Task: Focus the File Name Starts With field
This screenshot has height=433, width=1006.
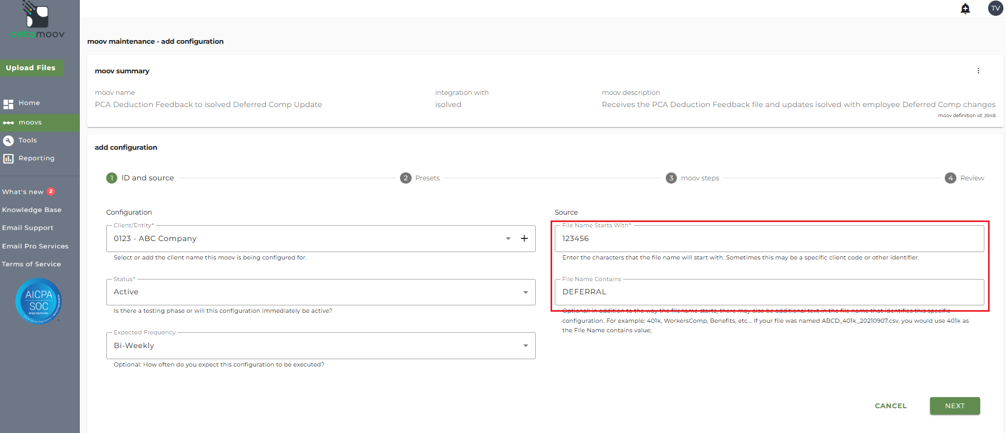Action: [x=769, y=238]
